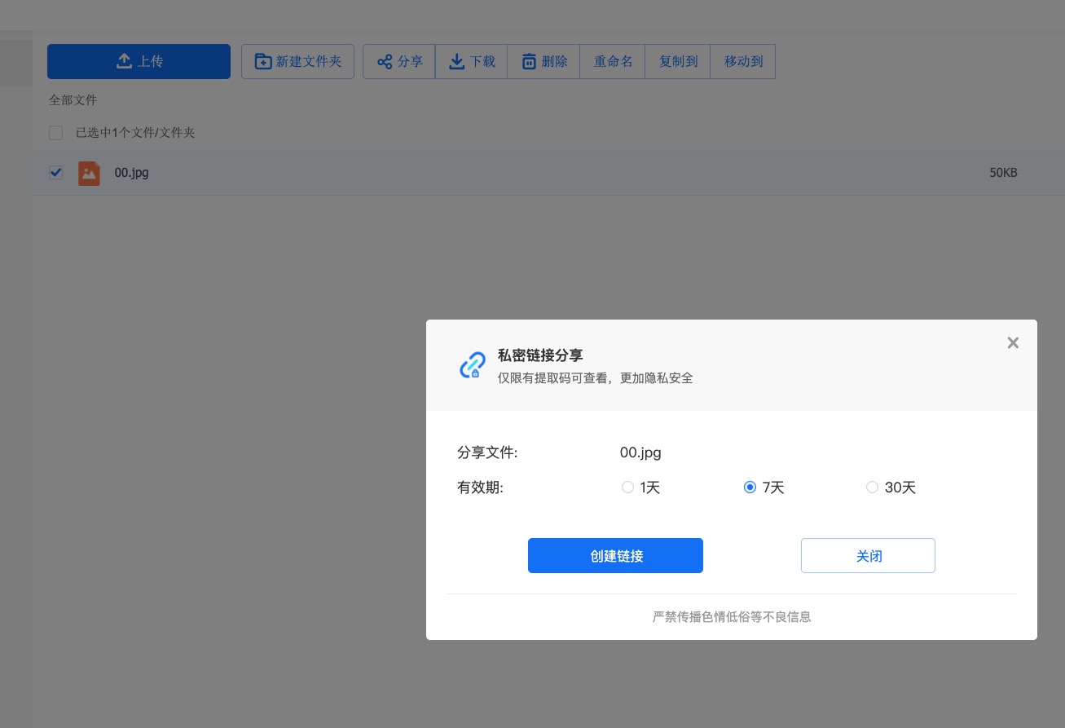Choose the 30天 validity period
The image size is (1065, 728).
pos(872,488)
